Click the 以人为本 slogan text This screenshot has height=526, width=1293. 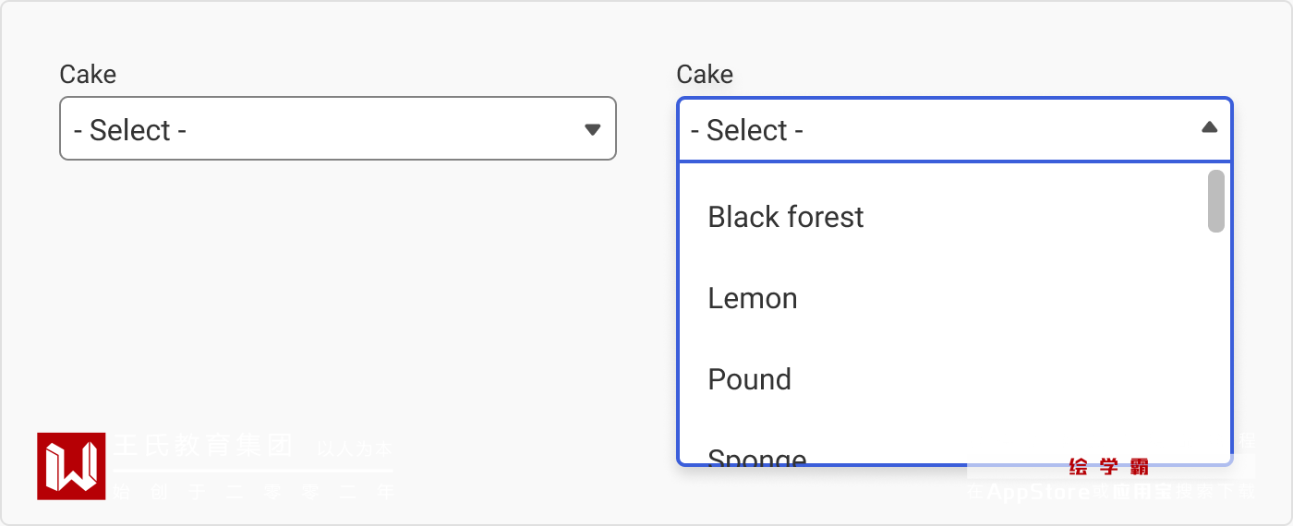[x=355, y=449]
